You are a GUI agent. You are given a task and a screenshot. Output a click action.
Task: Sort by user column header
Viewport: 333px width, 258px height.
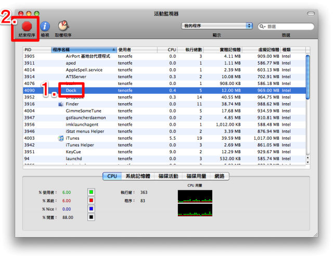(x=137, y=50)
